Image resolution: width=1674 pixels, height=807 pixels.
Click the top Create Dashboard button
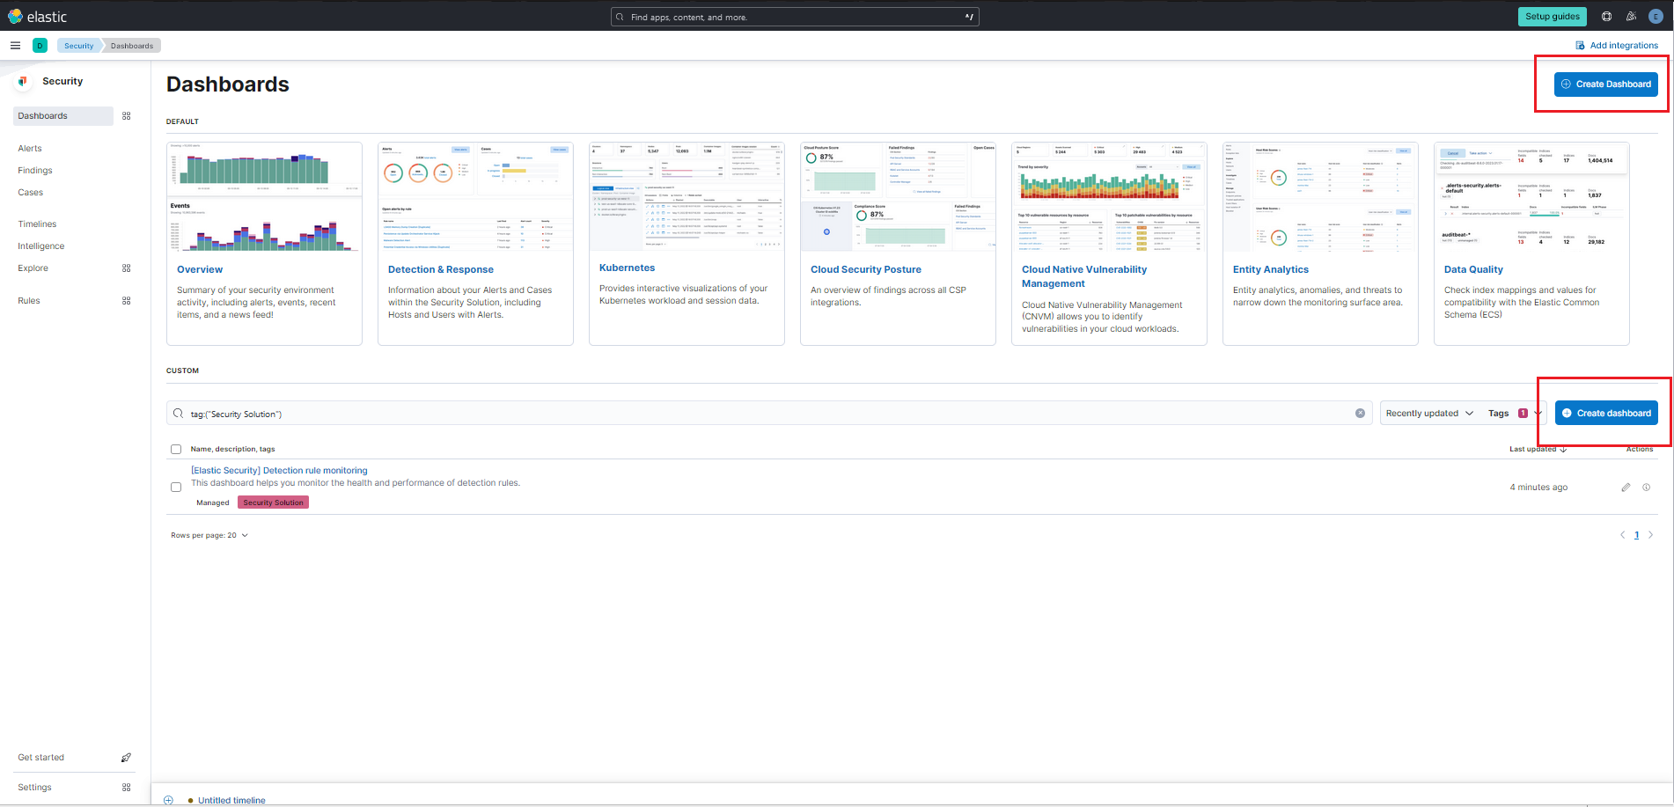[1606, 84]
